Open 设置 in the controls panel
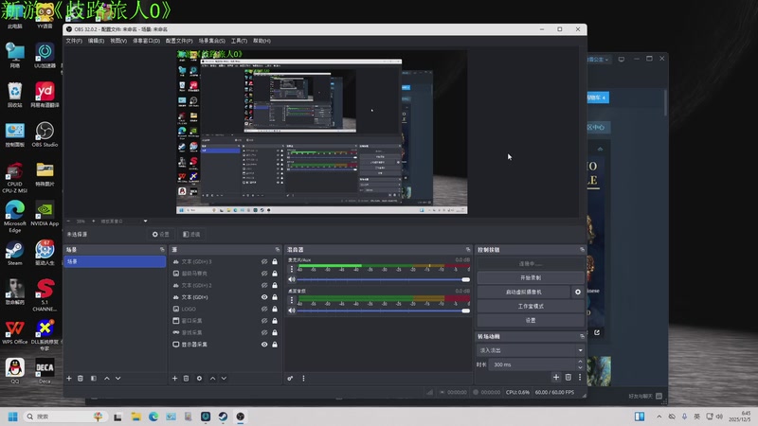Image resolution: width=758 pixels, height=426 pixels. tap(531, 320)
